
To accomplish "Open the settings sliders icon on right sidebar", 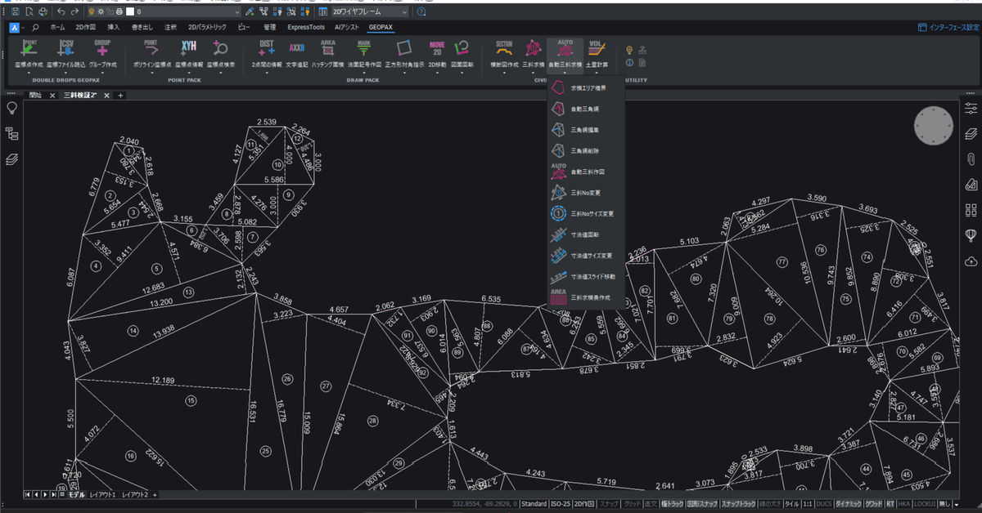I will tap(971, 108).
